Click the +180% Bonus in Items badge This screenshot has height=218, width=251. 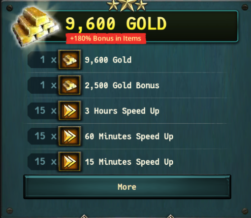coord(106,38)
